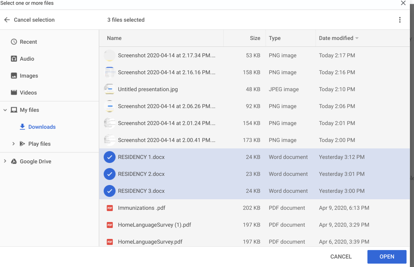Click the Audio headphones icon
Image resolution: width=414 pixels, height=267 pixels.
(14, 58)
